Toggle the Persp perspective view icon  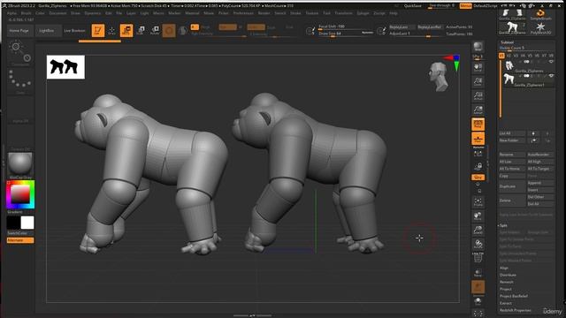point(478,125)
